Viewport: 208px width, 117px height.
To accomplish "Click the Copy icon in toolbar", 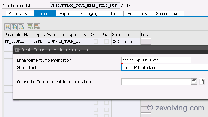I will (x=14, y=27).
